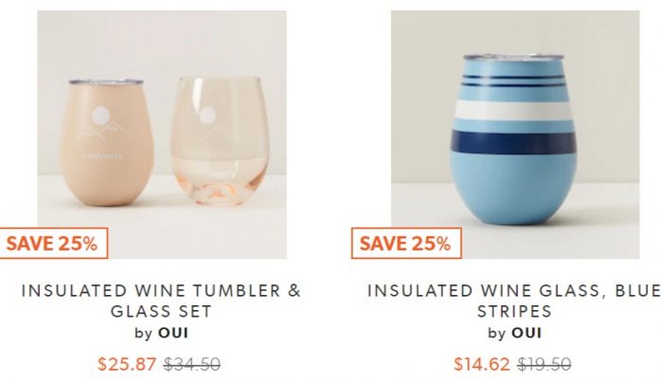663x380 pixels.
Task: Select the clear pink stemless glass in the photo
Action: click(220, 141)
